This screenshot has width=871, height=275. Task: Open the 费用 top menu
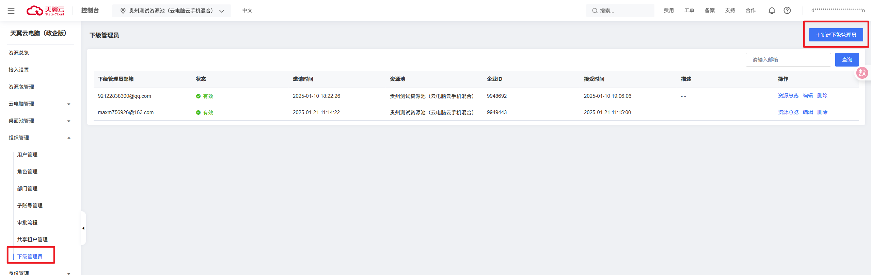(x=669, y=11)
